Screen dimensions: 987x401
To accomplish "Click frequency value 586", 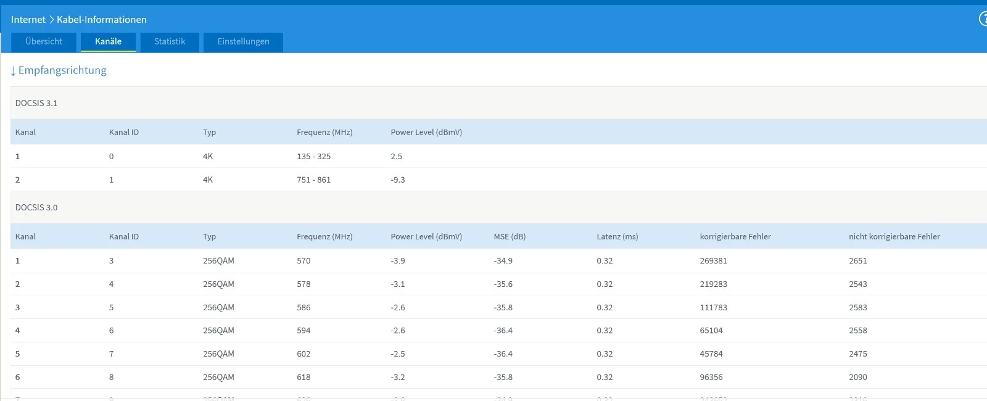I will pyautogui.click(x=304, y=308).
